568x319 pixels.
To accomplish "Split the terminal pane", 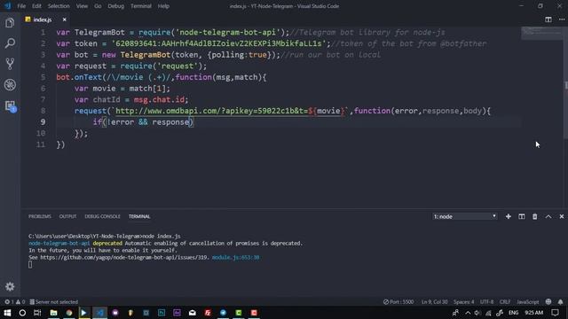I will [521, 216].
